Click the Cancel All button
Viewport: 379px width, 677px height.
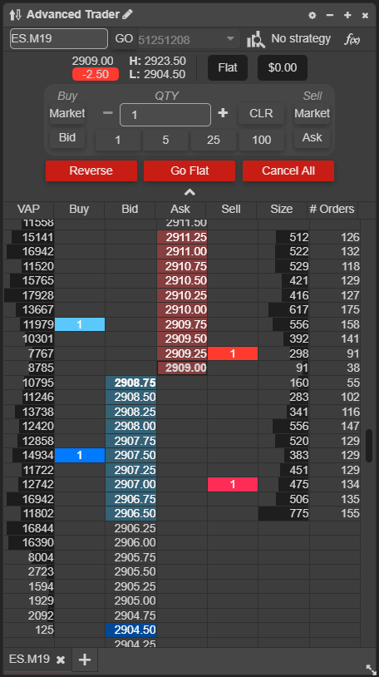[288, 170]
